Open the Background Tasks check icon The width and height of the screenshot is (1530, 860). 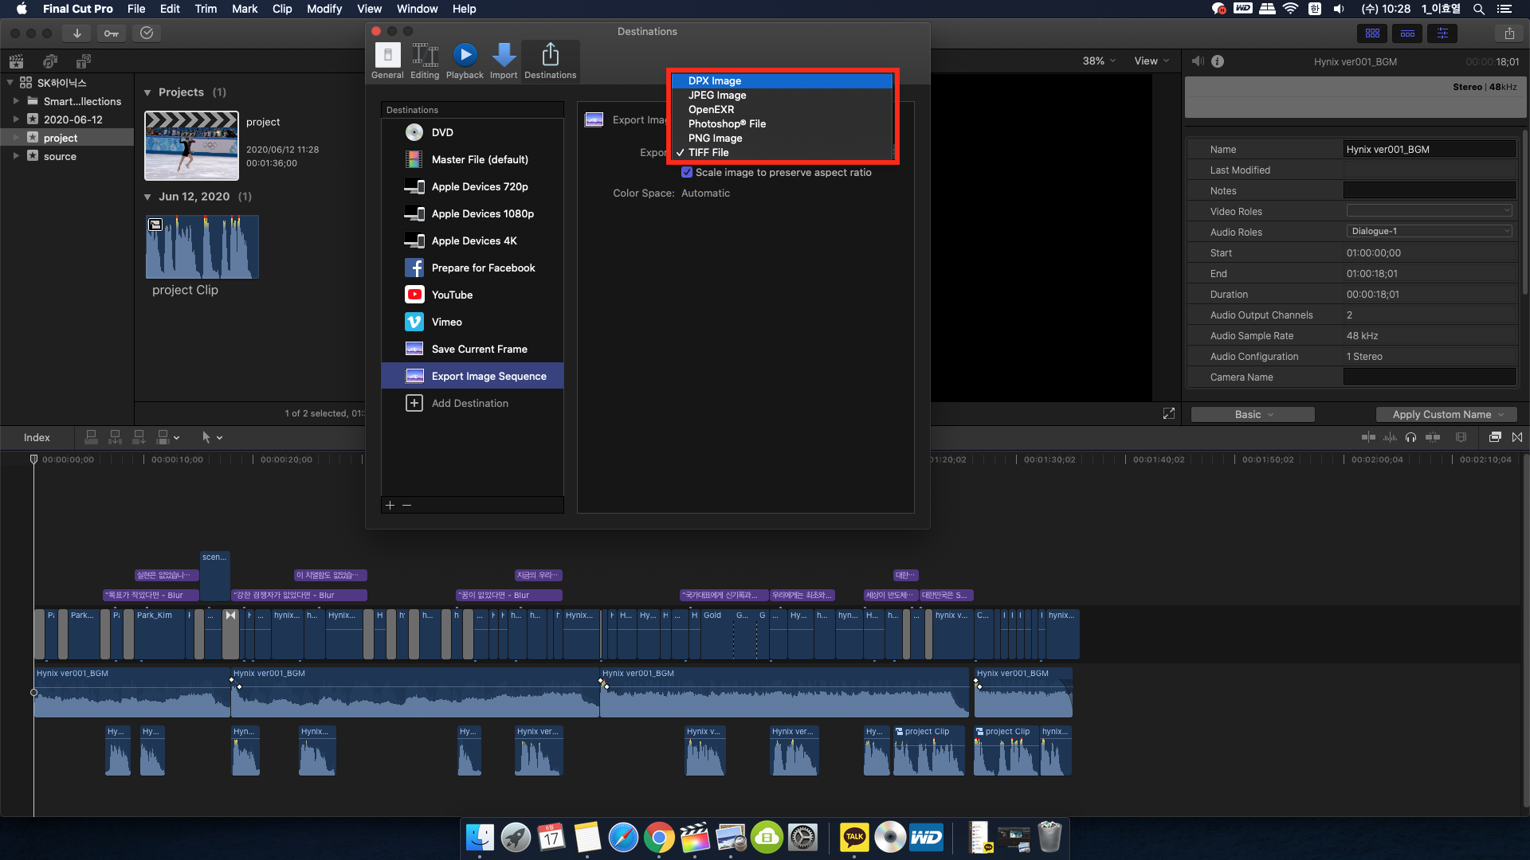pos(147,33)
